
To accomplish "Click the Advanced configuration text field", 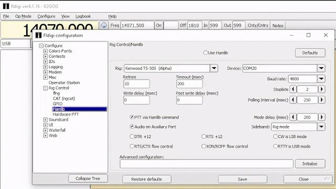I will click(206, 164).
